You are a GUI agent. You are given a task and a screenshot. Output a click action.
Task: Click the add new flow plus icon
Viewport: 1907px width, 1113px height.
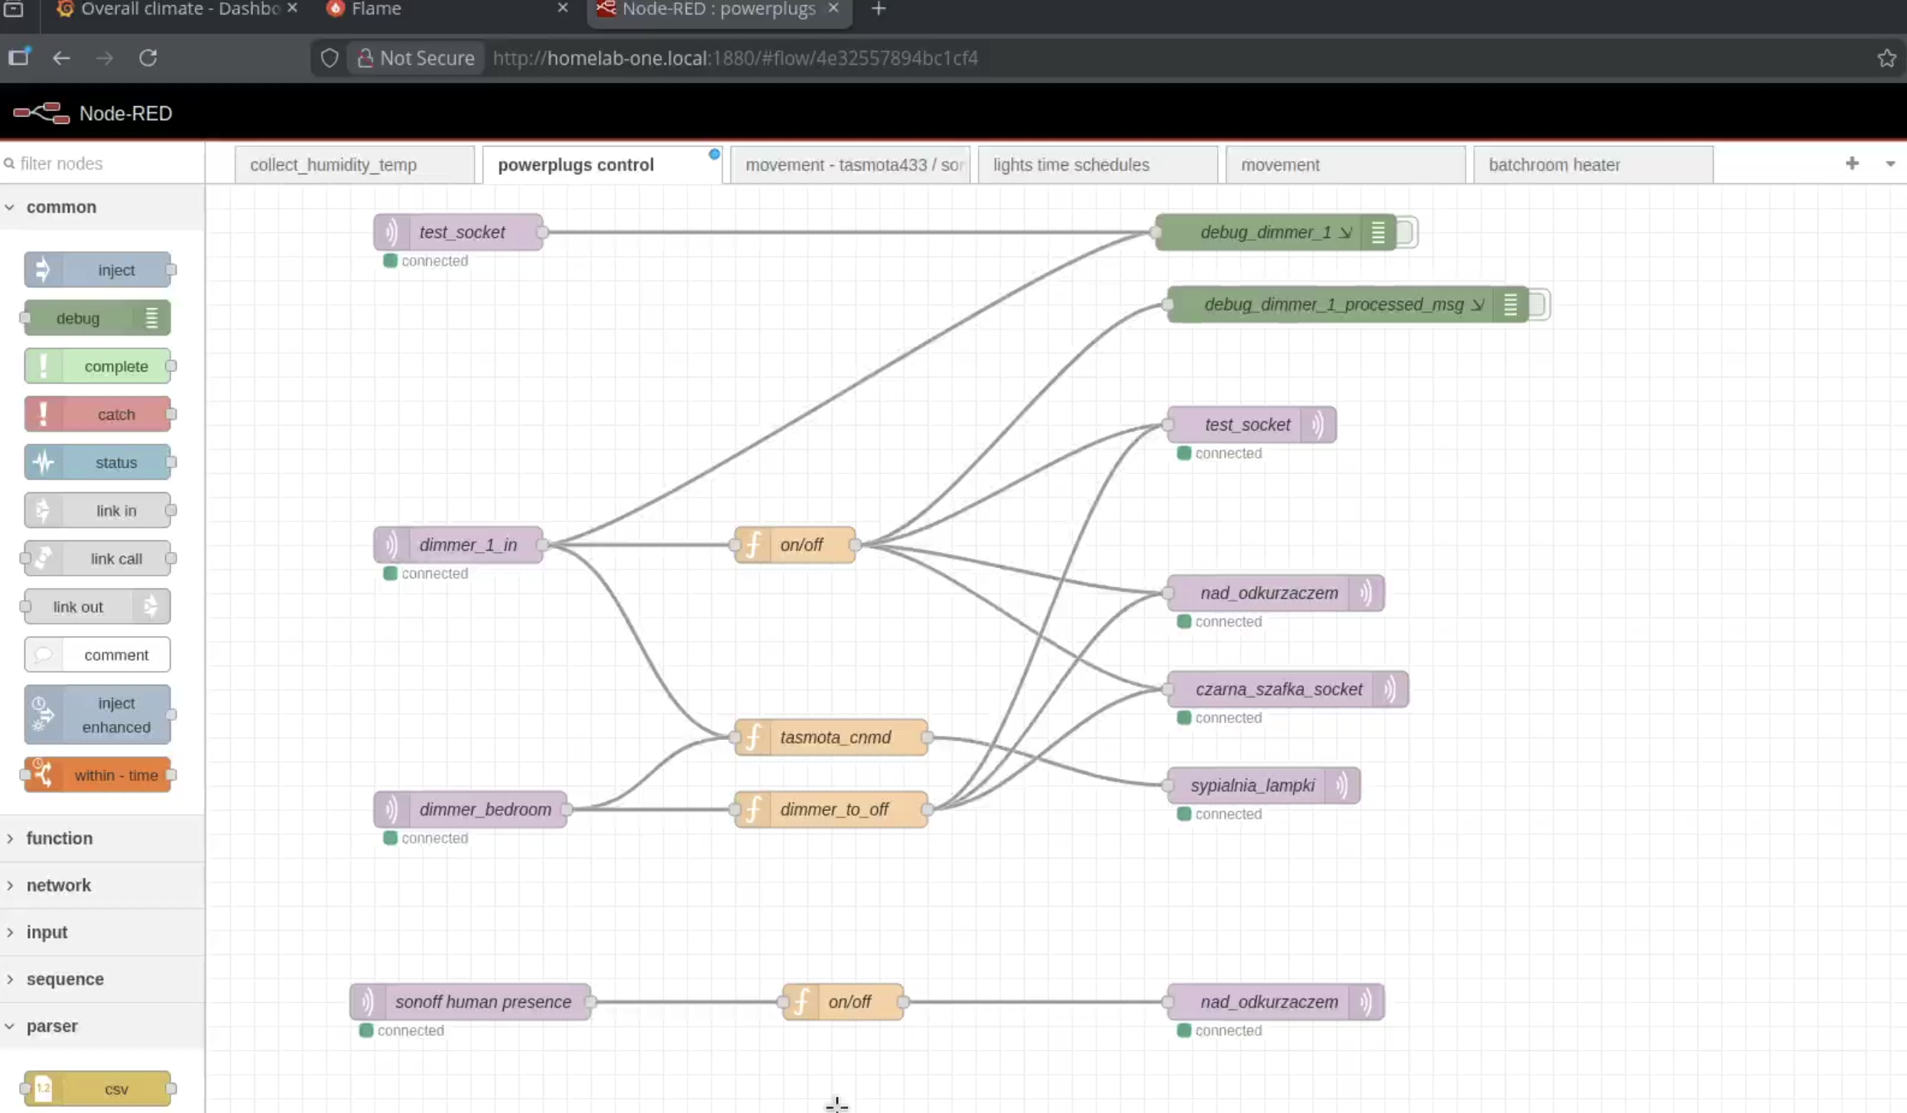1851,164
